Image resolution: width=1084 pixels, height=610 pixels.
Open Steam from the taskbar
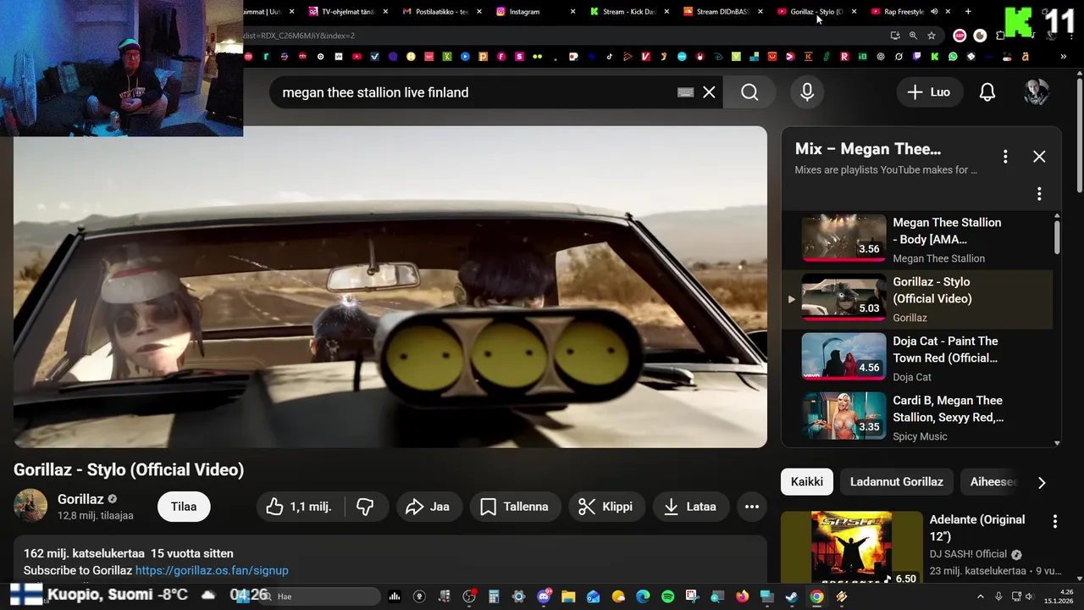791,596
